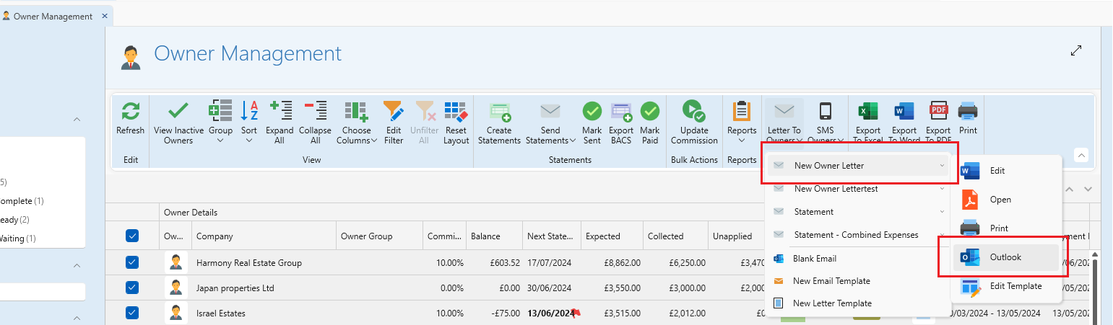Choose New Email Template option

[x=857, y=281]
